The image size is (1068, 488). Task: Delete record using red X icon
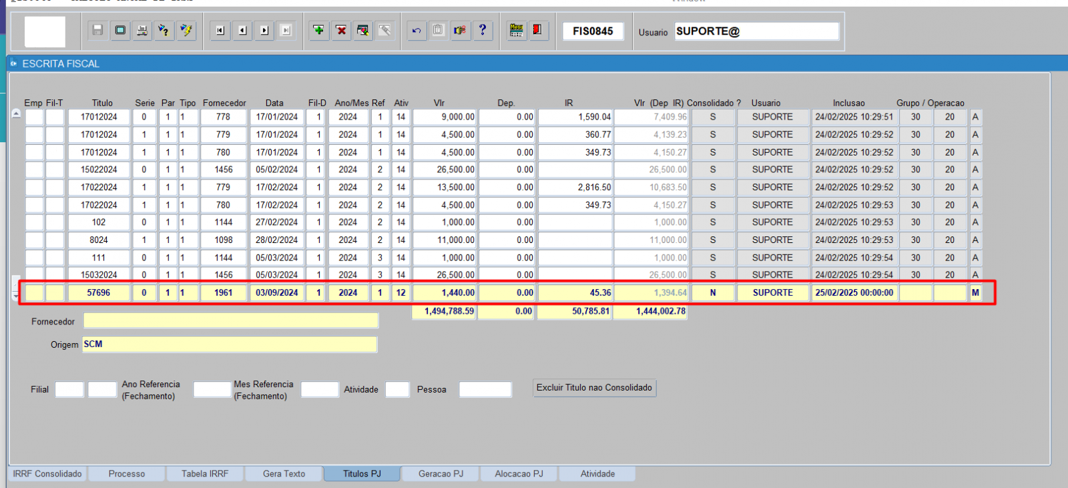[x=341, y=31]
